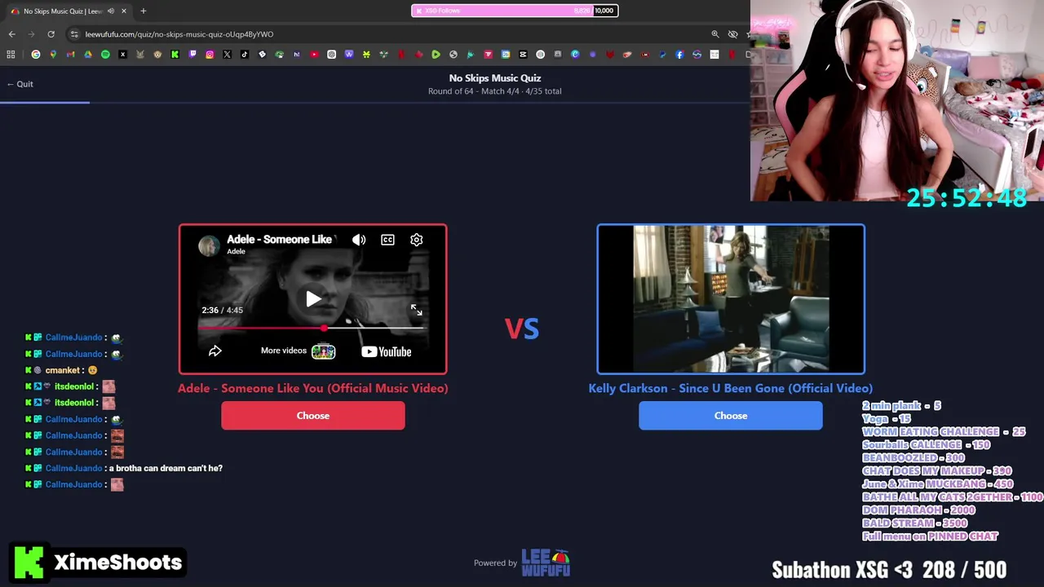The image size is (1044, 587).
Task: Seek on Adele video progress bar
Action: (x=313, y=329)
